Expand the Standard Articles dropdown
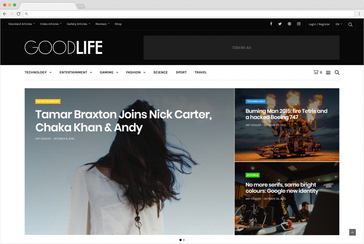Screen dimensions: 364x244 click(22, 24)
